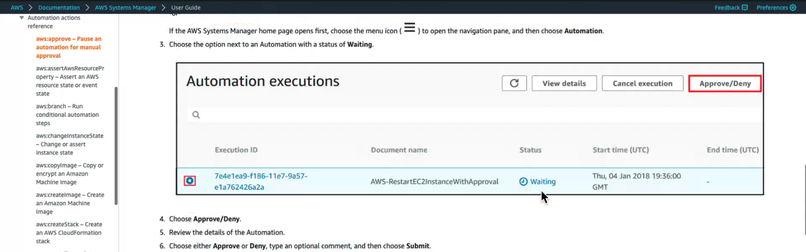Screen dimensions: 806x252
Task: Collapse the Automation actions reference section
Action: pos(22,17)
